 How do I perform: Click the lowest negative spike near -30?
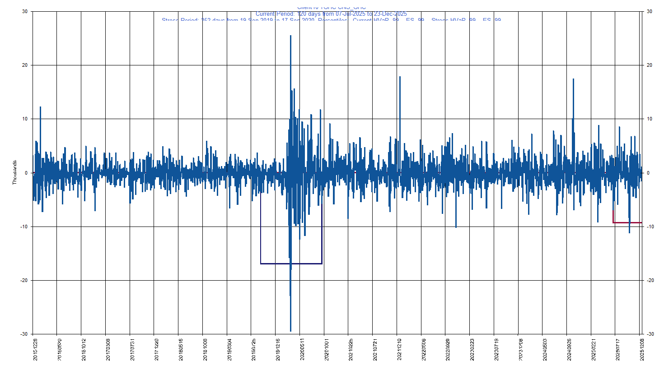(x=290, y=329)
